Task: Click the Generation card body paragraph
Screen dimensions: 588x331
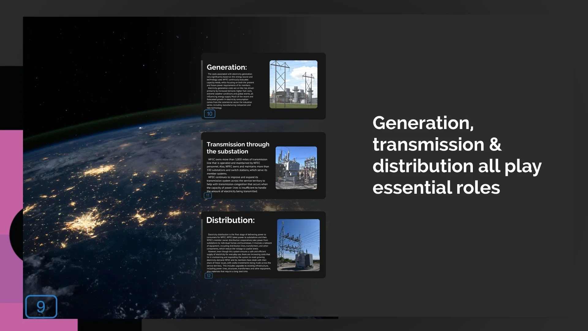Action: coord(230,91)
